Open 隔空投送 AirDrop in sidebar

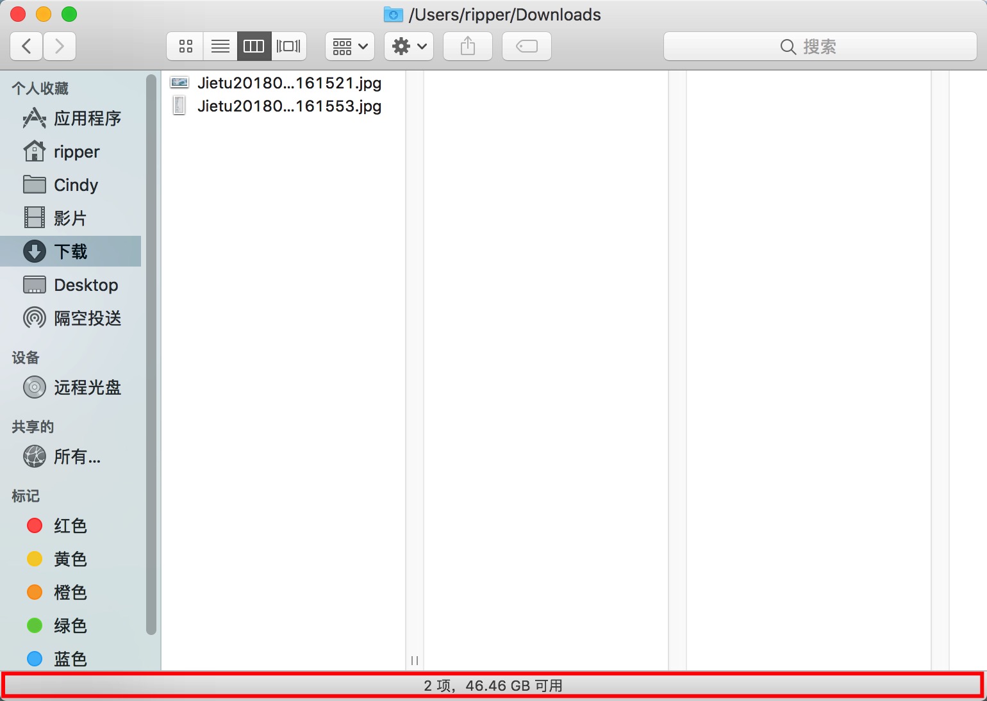(x=87, y=318)
